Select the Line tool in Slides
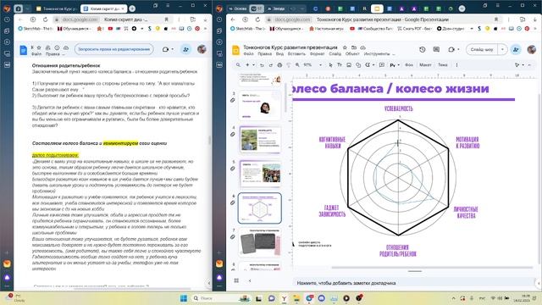This screenshot has height=305, width=542. 368,64
